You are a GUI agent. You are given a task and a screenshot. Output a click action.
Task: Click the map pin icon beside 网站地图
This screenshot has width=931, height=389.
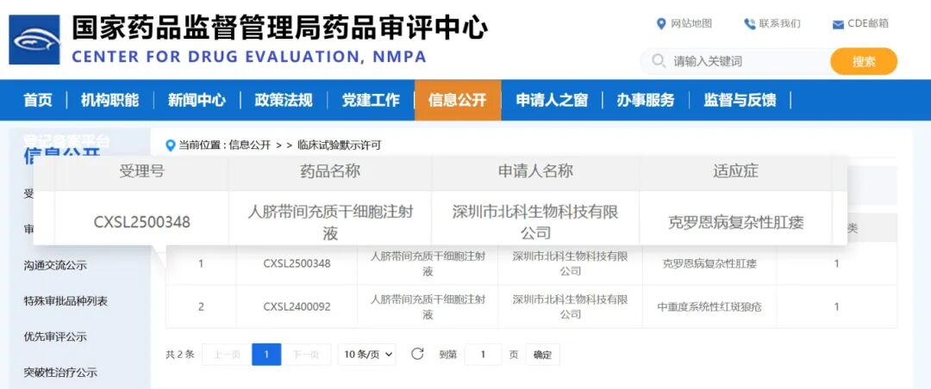click(661, 24)
